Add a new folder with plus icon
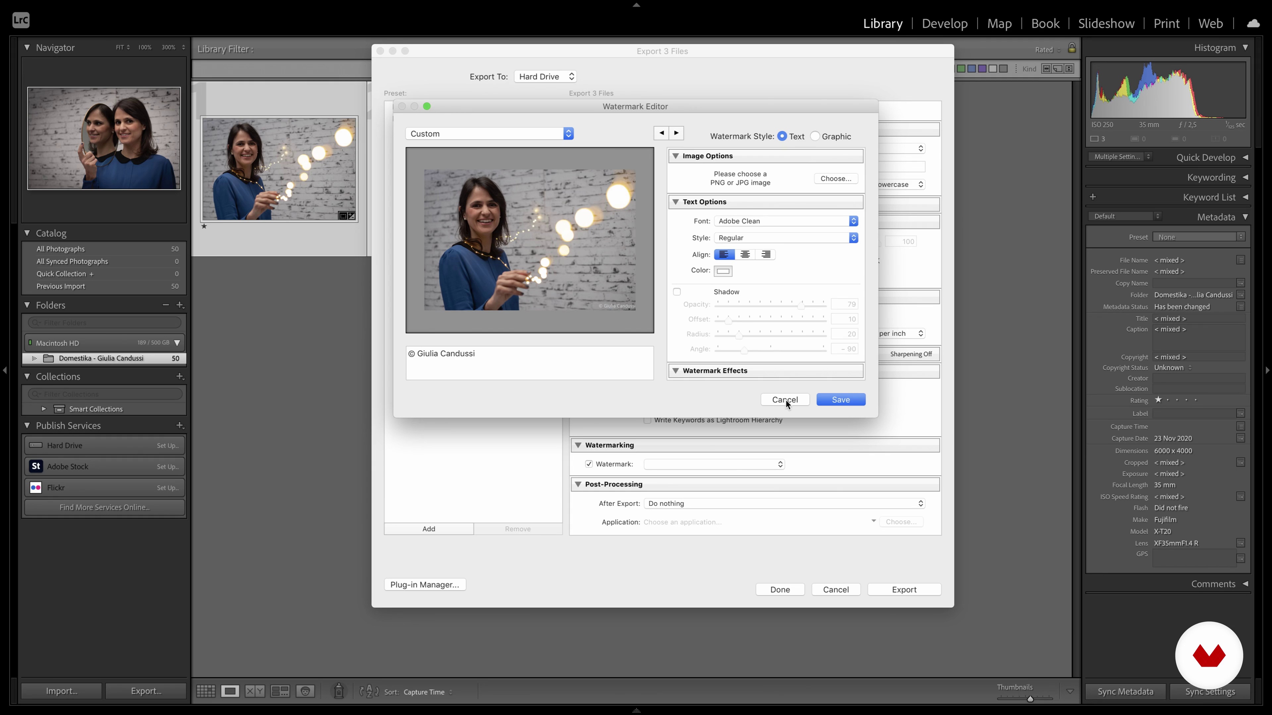 coord(180,305)
